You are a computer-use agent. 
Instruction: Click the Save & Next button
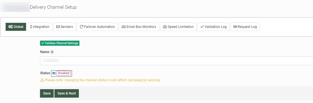tap(67, 93)
